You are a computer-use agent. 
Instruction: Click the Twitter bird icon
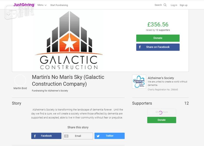tap(98, 136)
